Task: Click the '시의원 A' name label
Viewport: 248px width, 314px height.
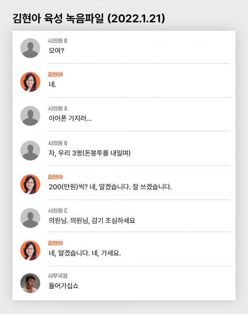Action: 57,108
